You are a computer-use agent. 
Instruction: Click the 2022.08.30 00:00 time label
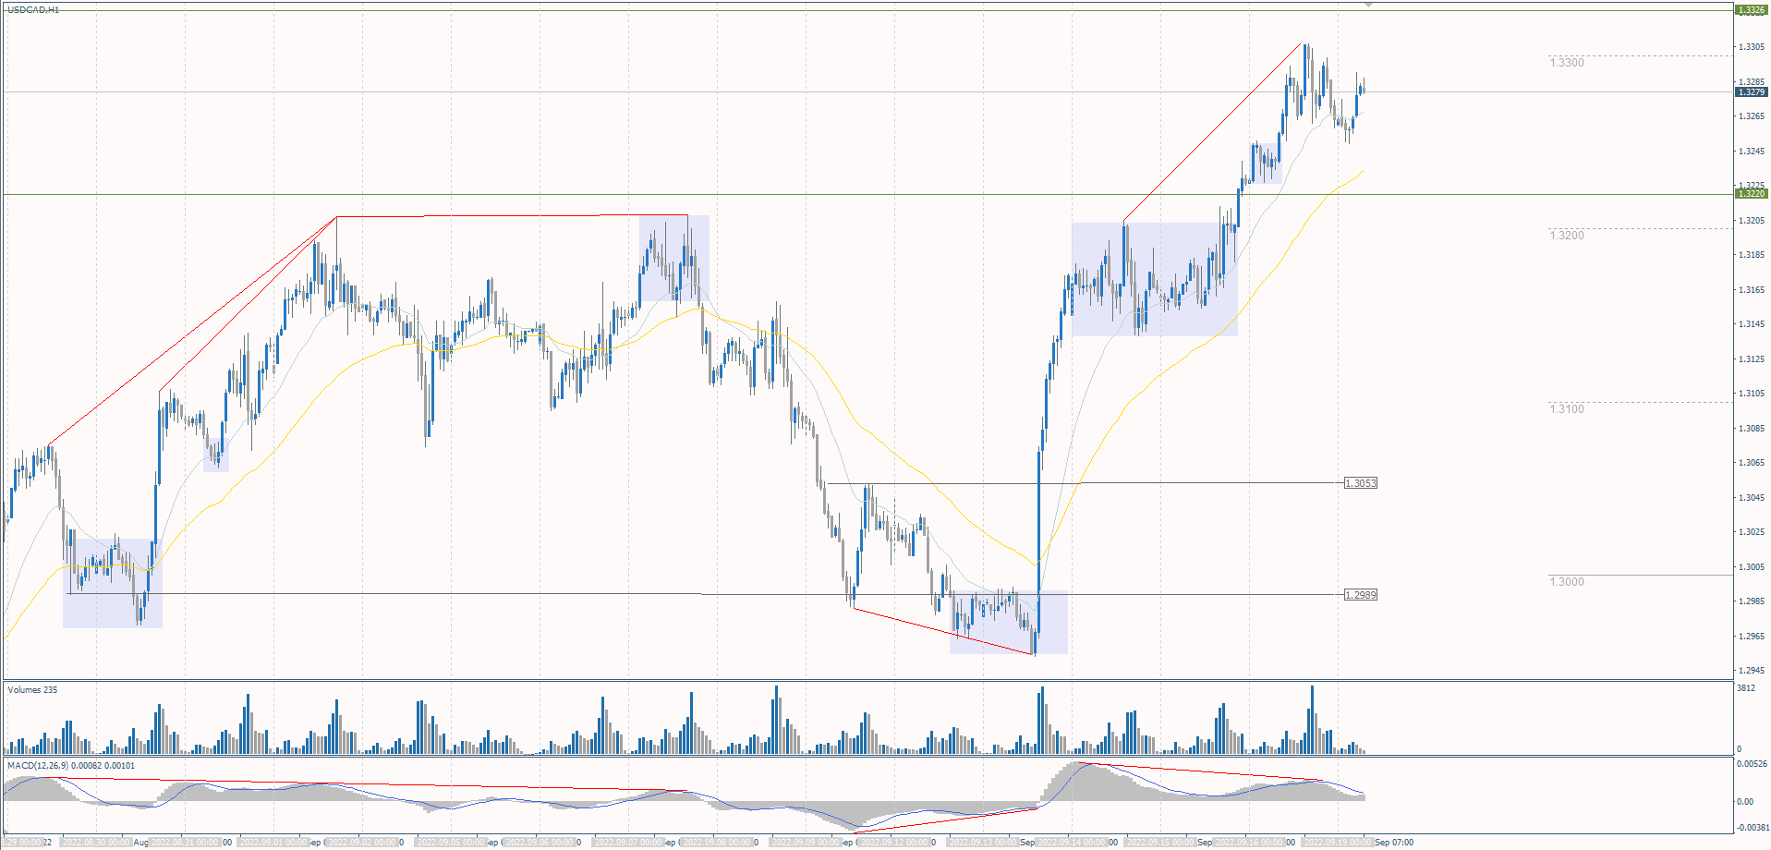tap(97, 843)
